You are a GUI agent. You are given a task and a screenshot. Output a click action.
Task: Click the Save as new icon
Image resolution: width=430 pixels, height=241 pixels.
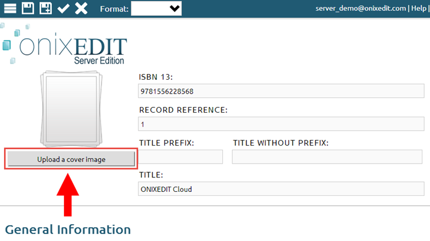click(x=46, y=8)
